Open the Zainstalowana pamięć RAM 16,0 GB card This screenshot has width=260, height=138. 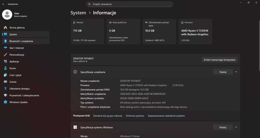(x=159, y=32)
